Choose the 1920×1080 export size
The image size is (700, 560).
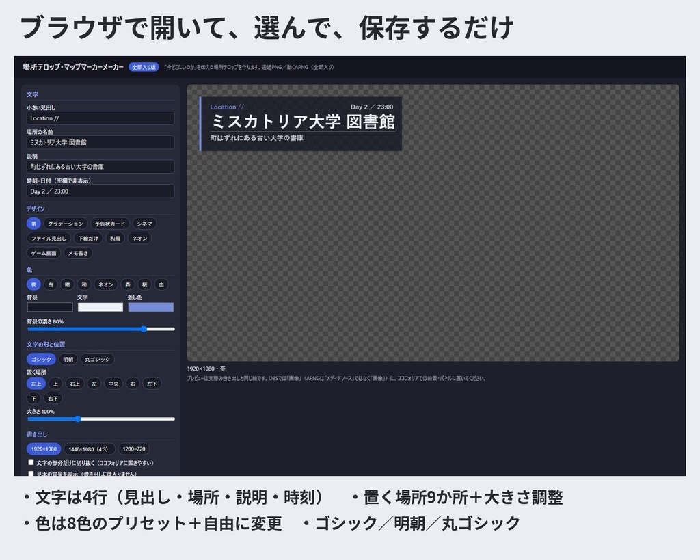[44, 449]
